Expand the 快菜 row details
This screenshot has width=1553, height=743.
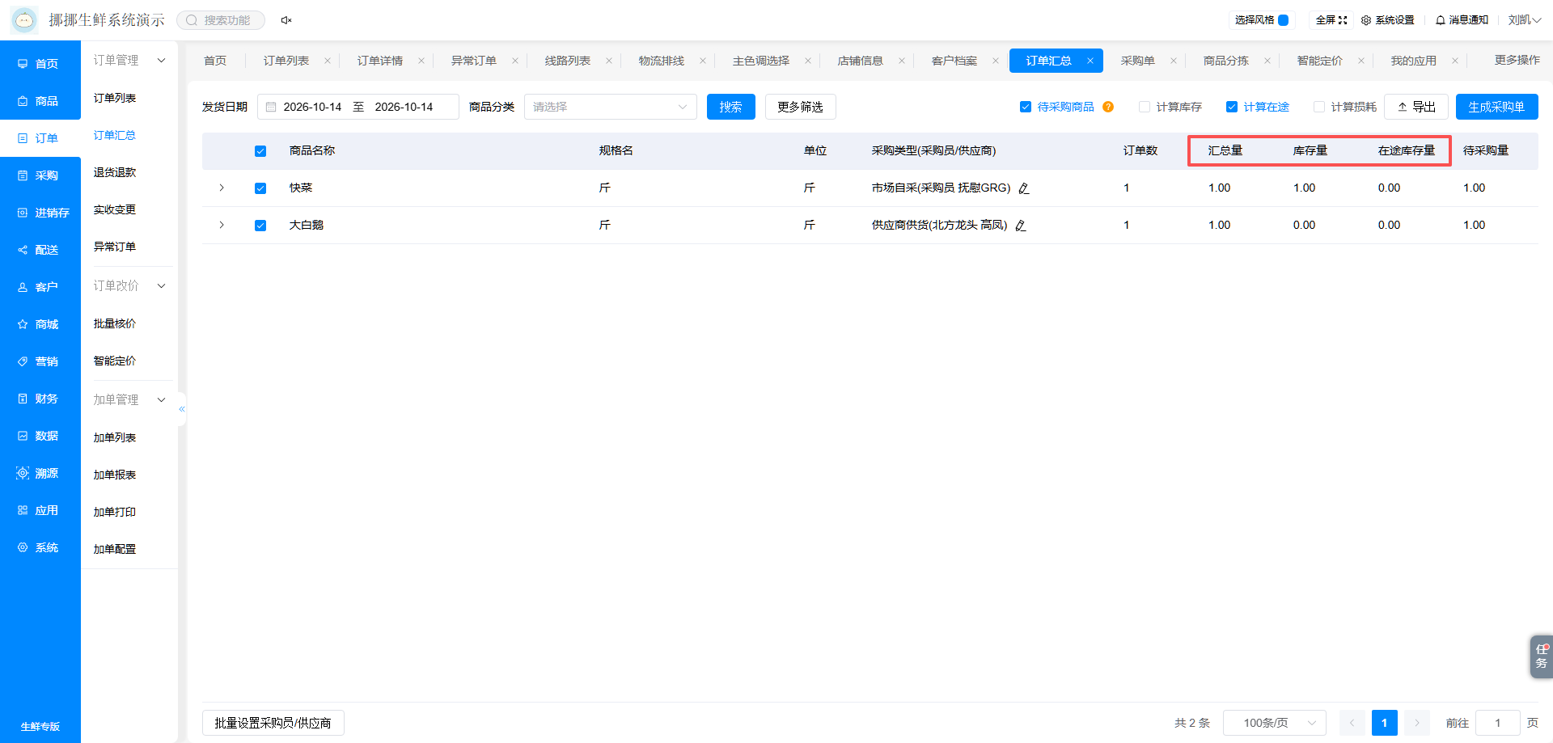222,188
